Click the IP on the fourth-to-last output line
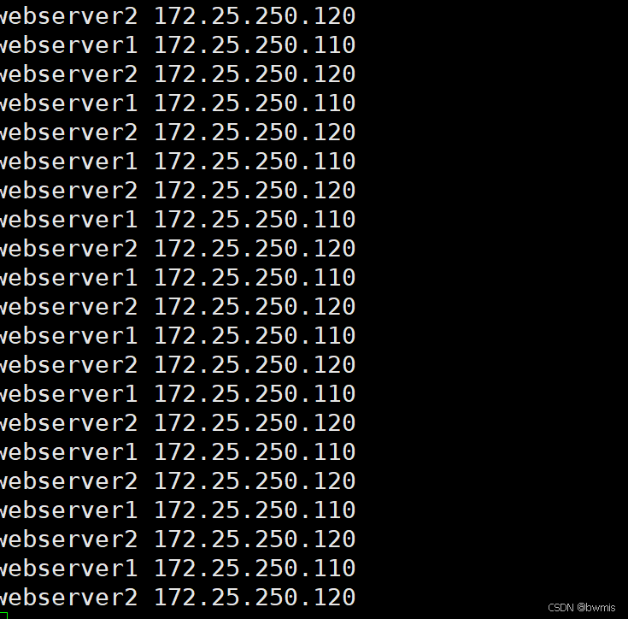This screenshot has width=628, height=619. coord(255,510)
